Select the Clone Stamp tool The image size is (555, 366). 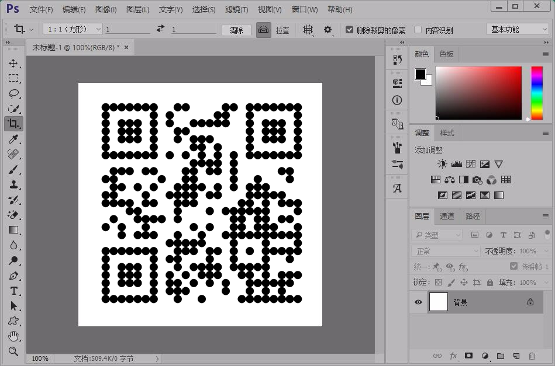(x=13, y=184)
